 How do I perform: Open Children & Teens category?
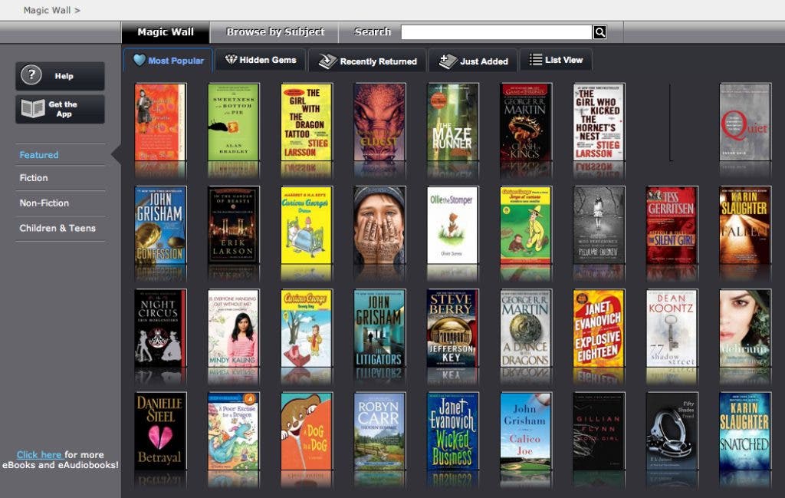click(57, 228)
